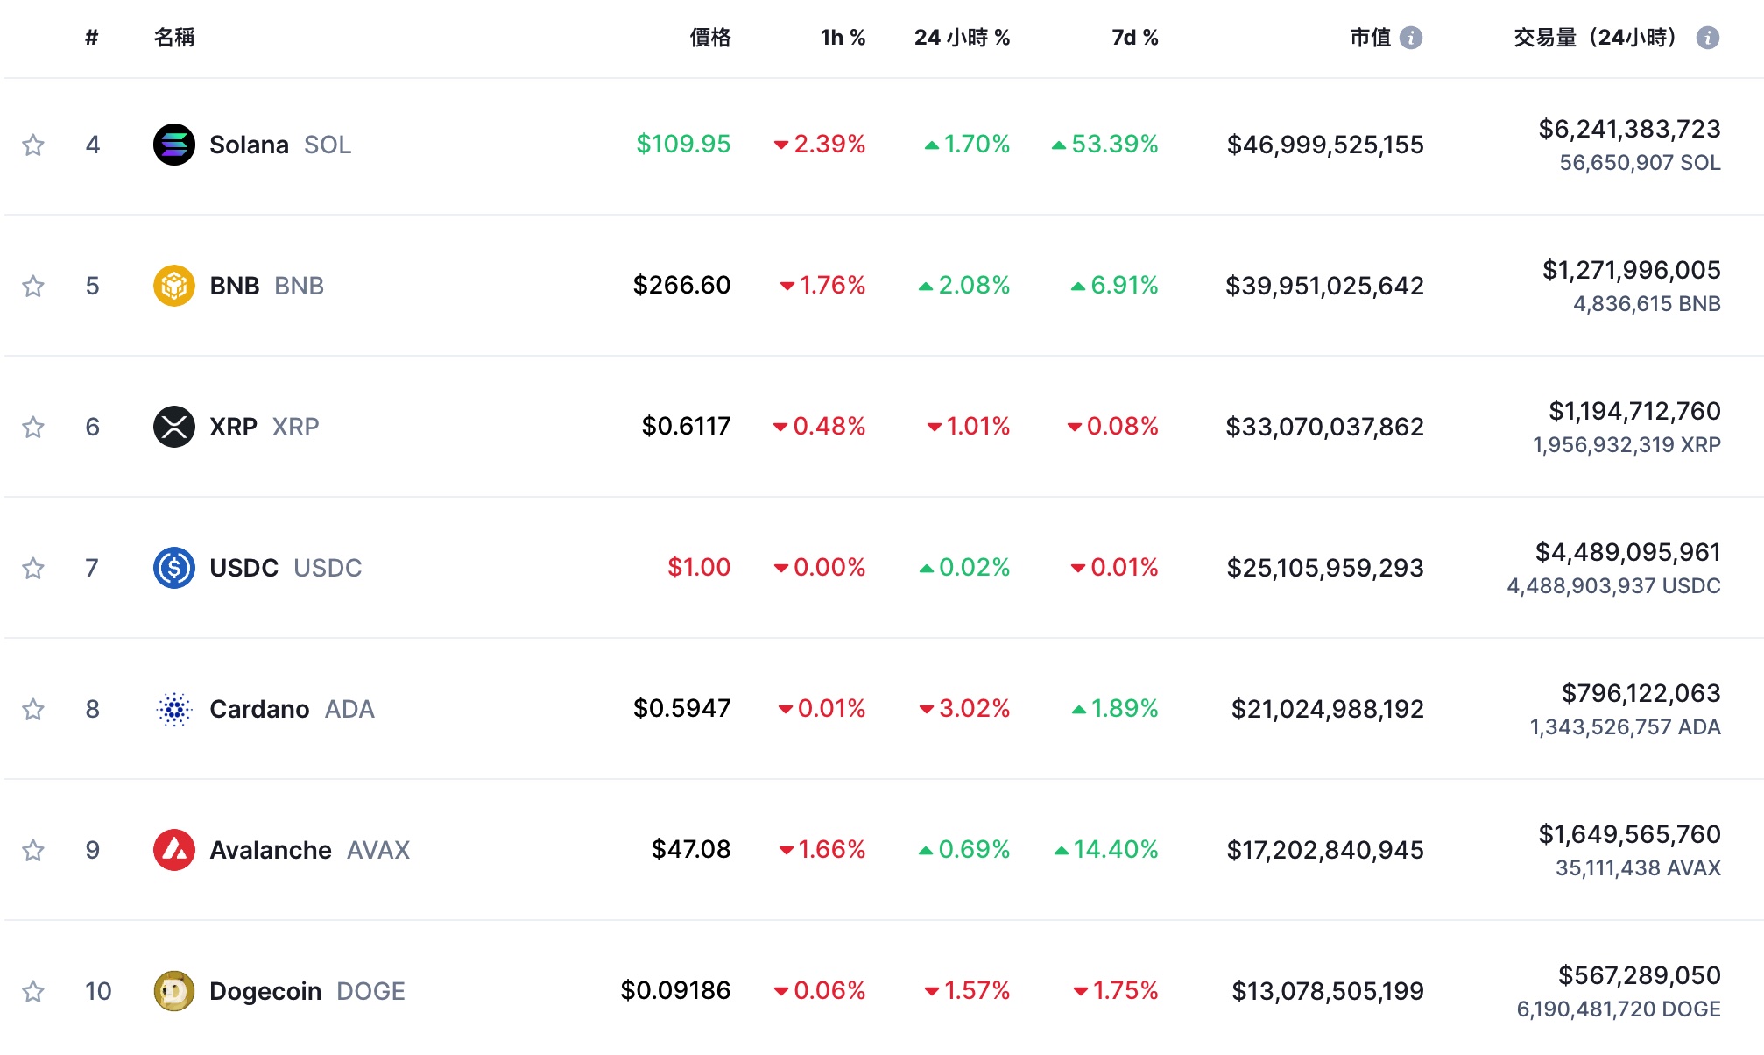Image resolution: width=1764 pixels, height=1055 pixels.
Task: Open the Dogecoin DOGE coin page
Action: (x=307, y=991)
